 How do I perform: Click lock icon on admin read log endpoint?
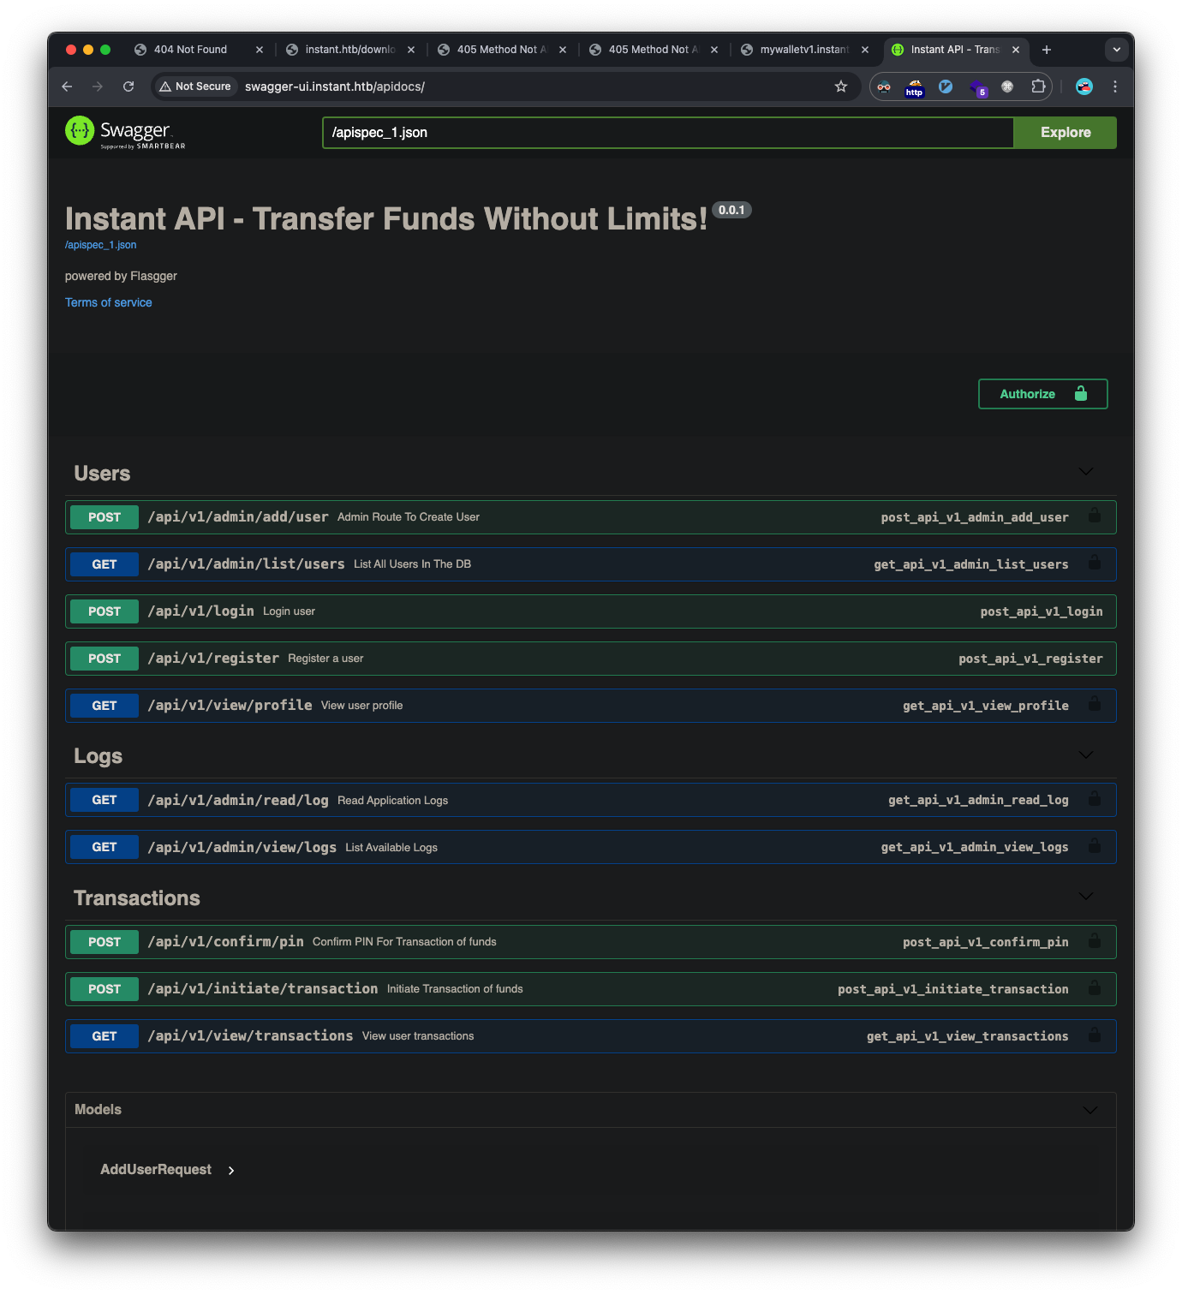click(x=1094, y=799)
